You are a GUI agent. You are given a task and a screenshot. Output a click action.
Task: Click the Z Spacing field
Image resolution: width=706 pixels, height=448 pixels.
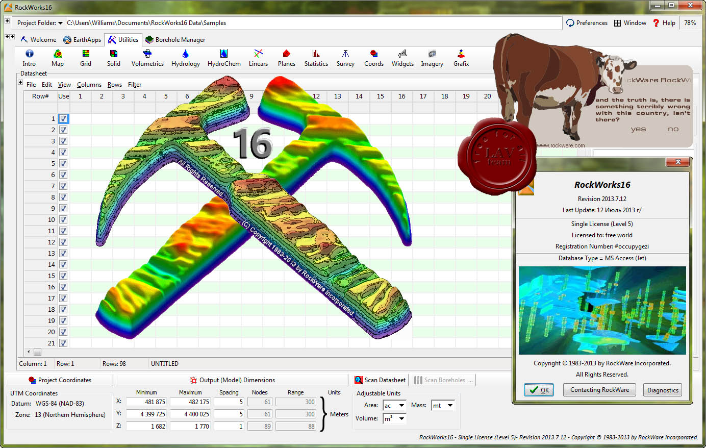tap(229, 426)
